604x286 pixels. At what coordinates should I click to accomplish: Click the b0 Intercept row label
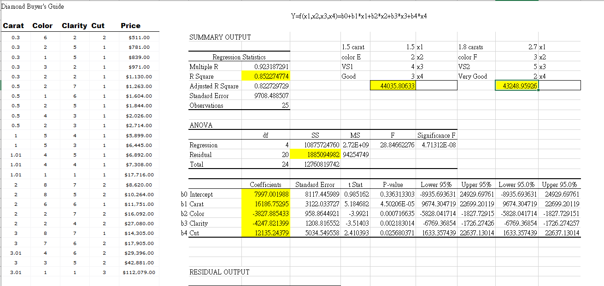197,194
